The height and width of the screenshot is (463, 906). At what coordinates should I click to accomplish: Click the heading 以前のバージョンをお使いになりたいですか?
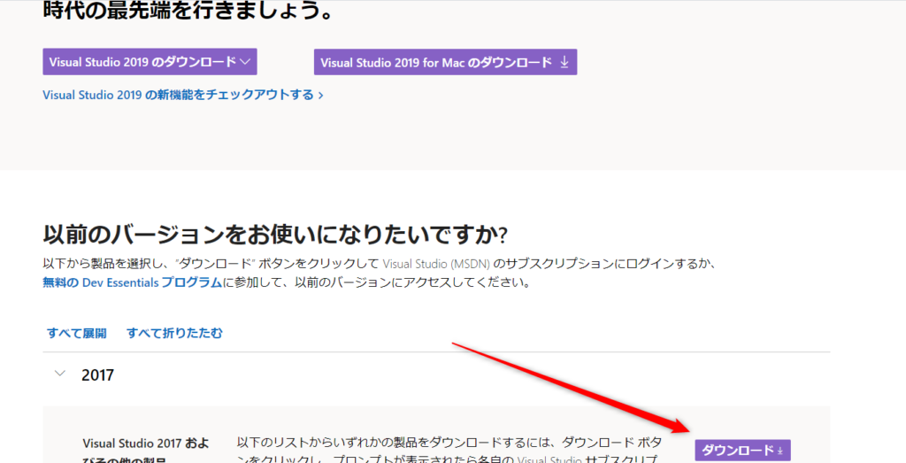[x=275, y=235]
